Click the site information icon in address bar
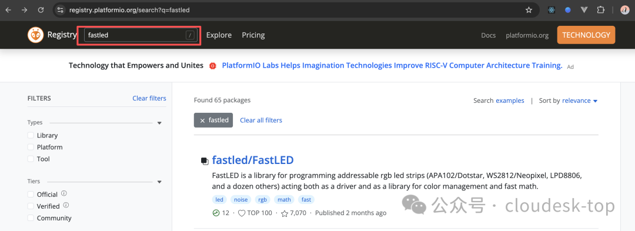This screenshot has height=231, width=635. (61, 10)
